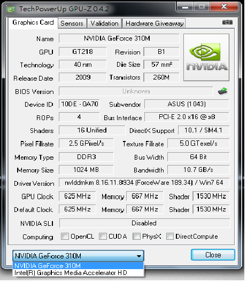Click the Close button
The height and width of the screenshot is (283, 247).
click(213, 255)
